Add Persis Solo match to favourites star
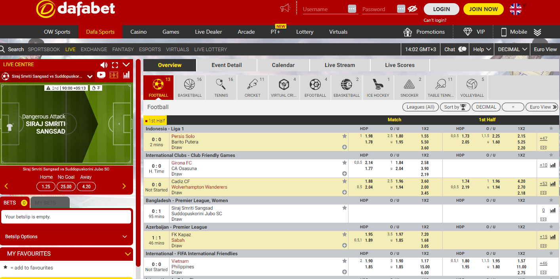Viewport: 560px width, 279px height. pos(345,136)
